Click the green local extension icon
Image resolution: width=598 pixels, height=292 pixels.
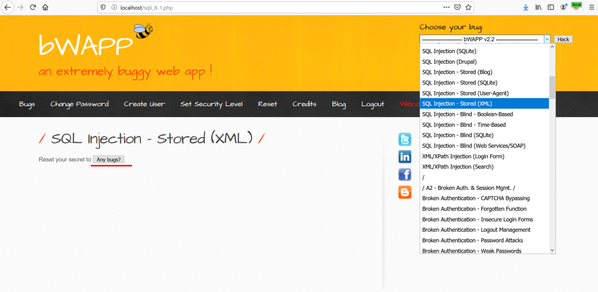pyautogui.click(x=577, y=6)
